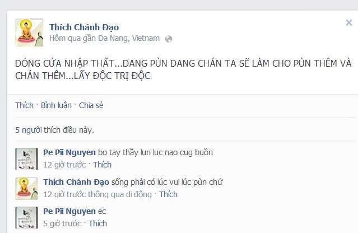358x233 pixels.
Task: Like the 'ec' comment from 5 giờ trước
Action: (x=97, y=223)
